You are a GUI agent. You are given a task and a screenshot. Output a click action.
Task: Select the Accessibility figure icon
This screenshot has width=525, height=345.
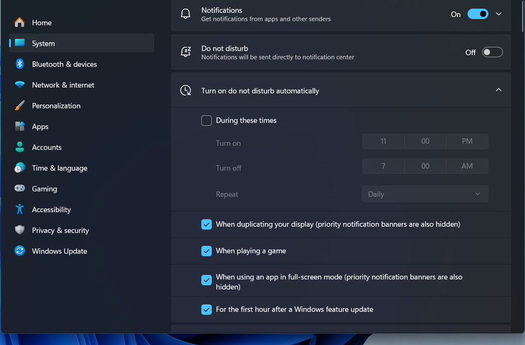point(20,209)
